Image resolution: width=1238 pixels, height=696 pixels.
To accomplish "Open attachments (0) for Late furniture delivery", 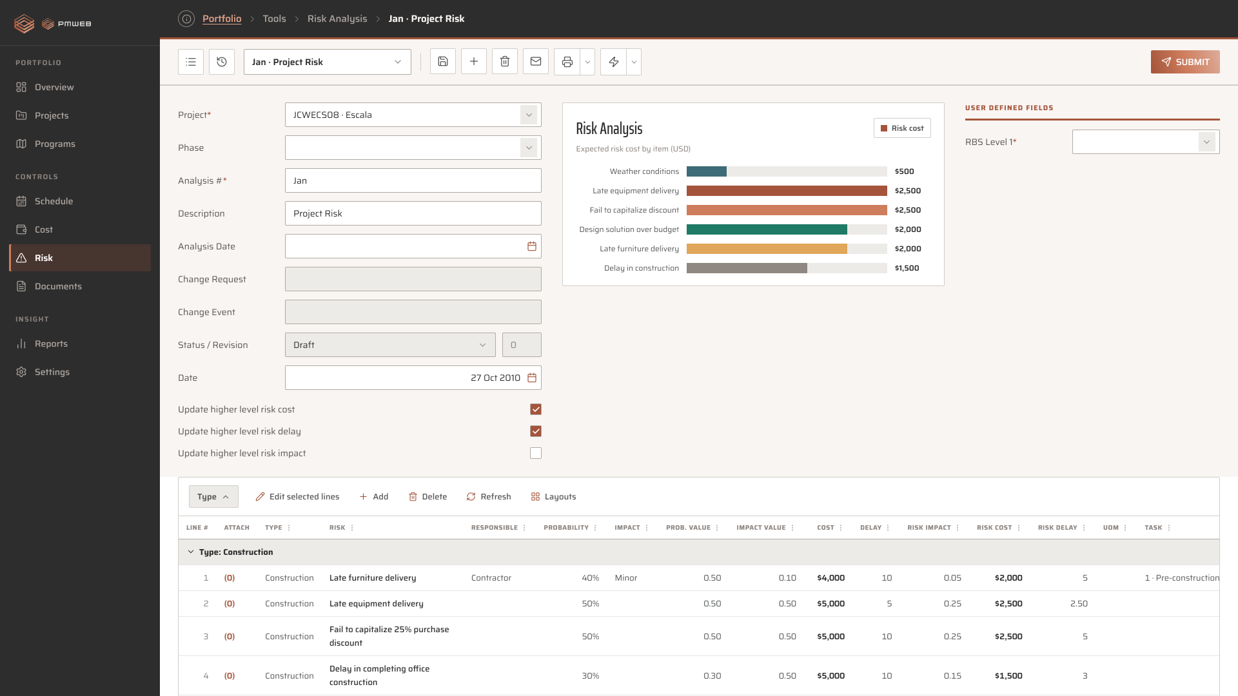I will click(x=230, y=578).
